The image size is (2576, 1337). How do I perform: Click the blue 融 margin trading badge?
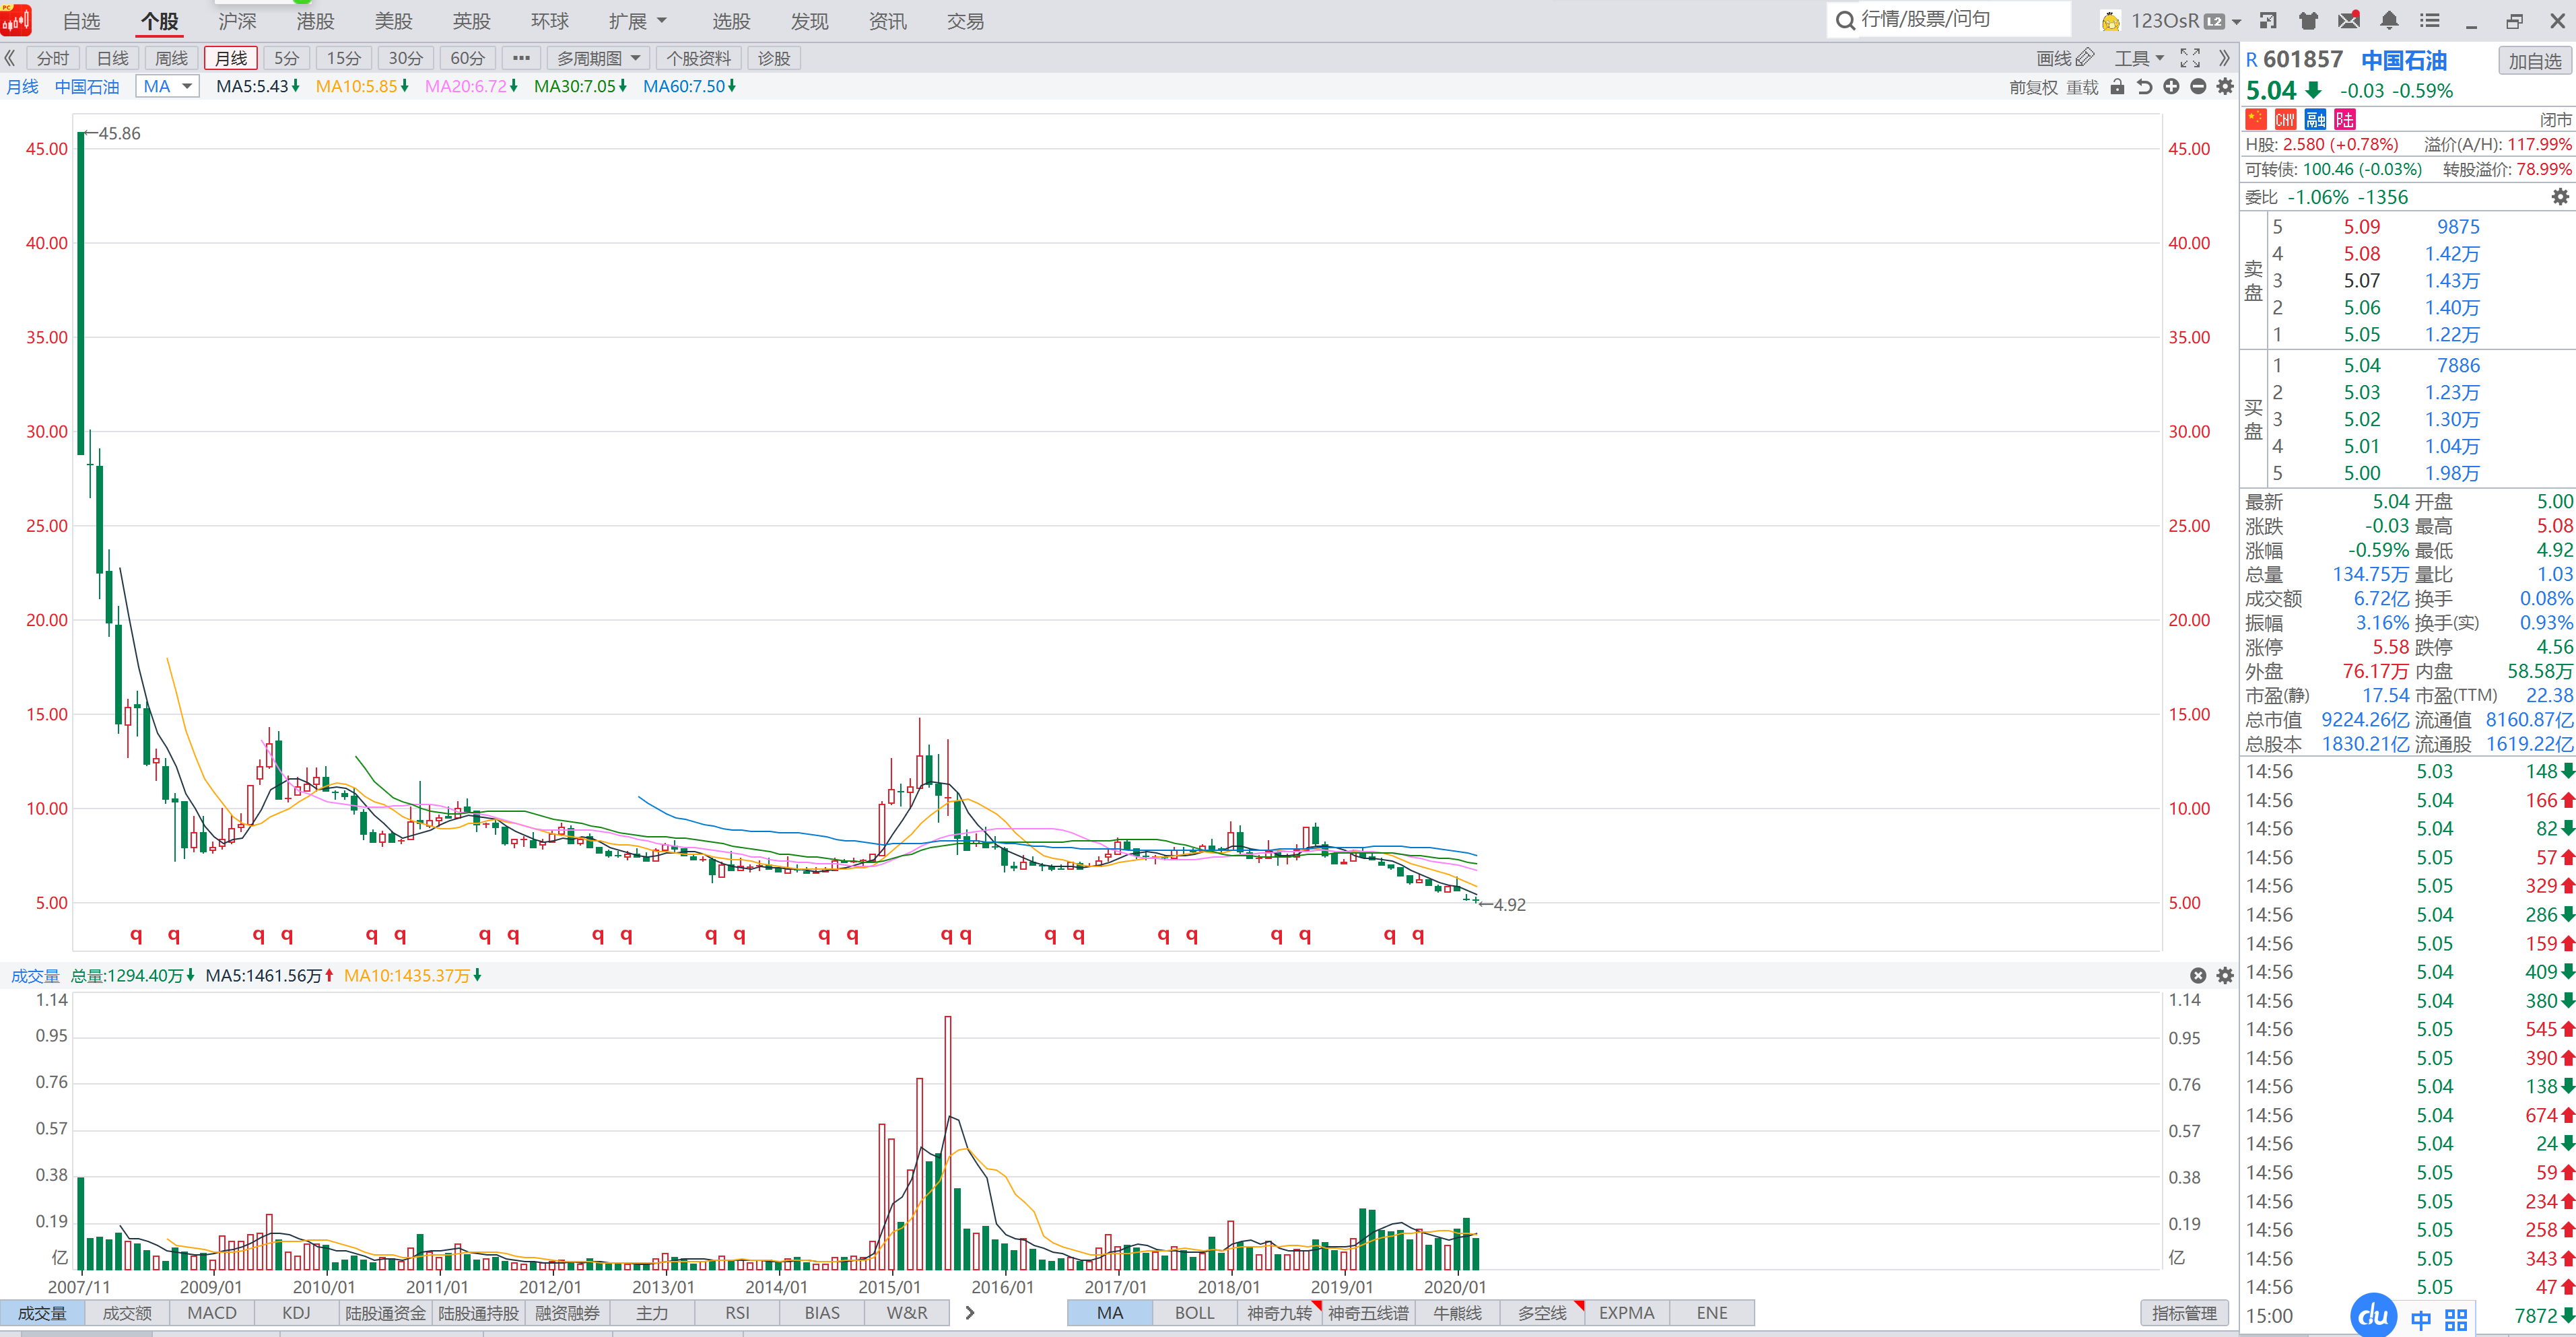coord(2316,120)
